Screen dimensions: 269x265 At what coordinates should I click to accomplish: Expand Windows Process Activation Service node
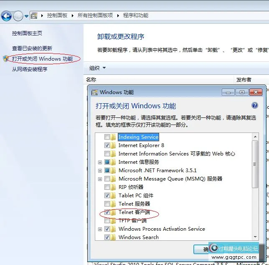tap(100, 229)
